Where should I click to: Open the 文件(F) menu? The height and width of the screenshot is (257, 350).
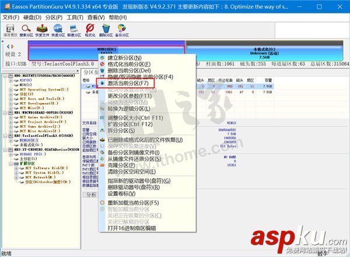[10, 17]
